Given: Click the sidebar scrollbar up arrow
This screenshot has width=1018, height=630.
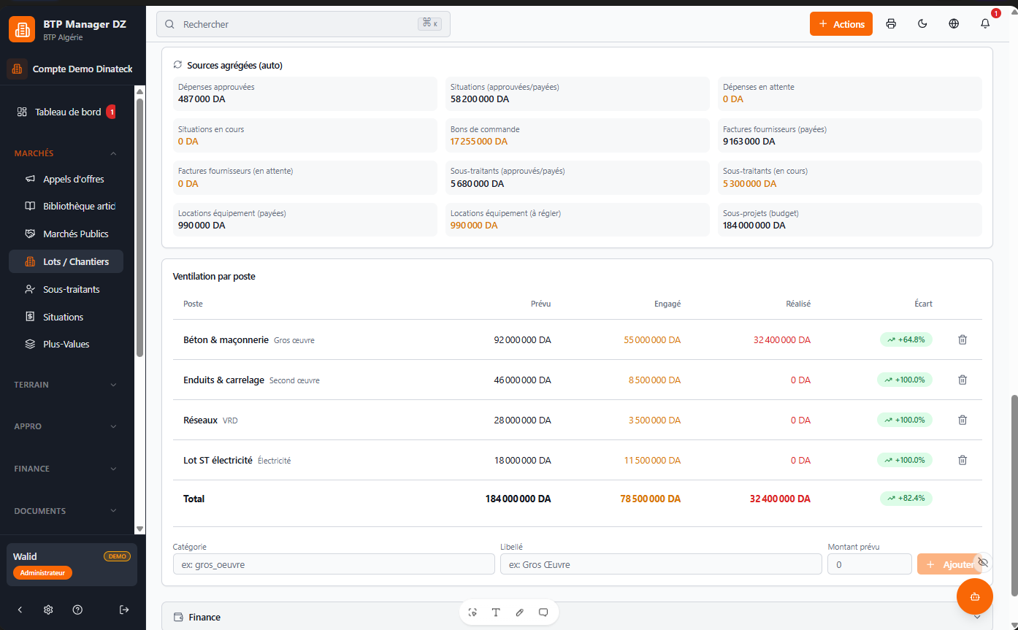Looking at the screenshot, I should (140, 91).
